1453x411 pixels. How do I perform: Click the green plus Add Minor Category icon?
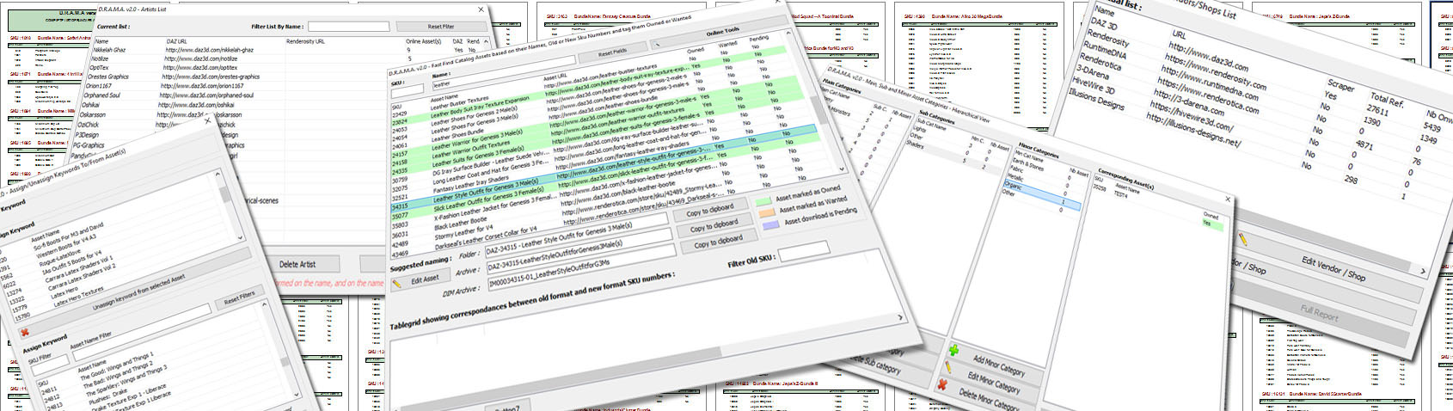click(953, 350)
